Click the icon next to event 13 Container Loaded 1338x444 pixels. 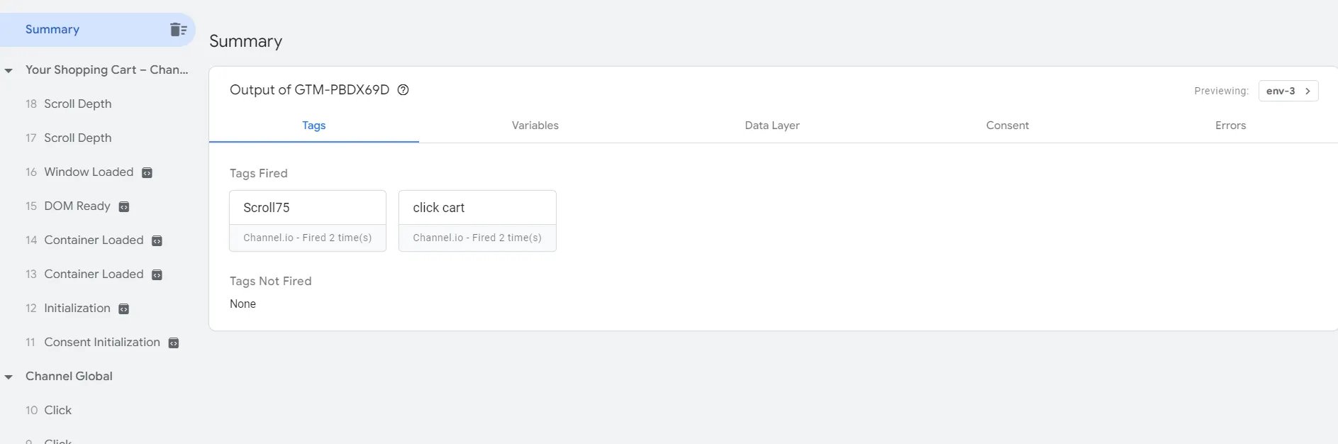[x=157, y=274]
